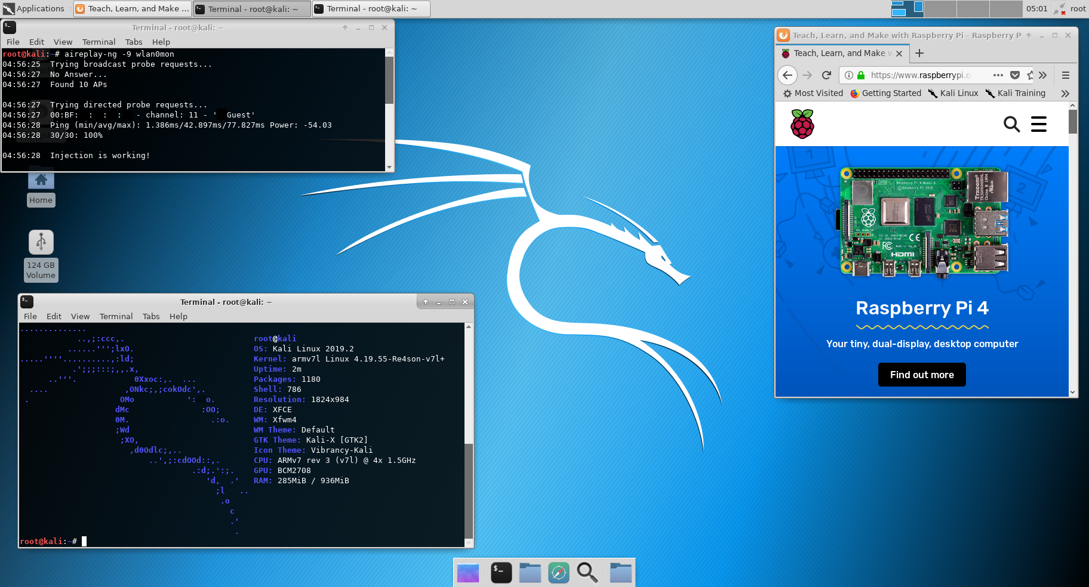Screen dimensions: 1089x587
Task: Open the Firefox hamburger menu
Action: (1066, 75)
